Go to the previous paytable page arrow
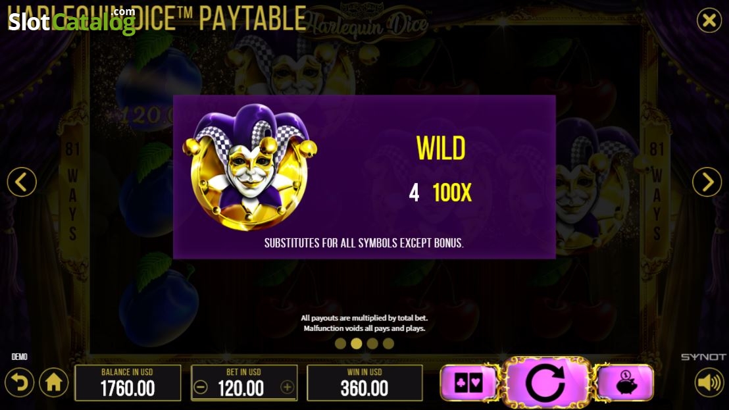The height and width of the screenshot is (410, 729). 22,182
